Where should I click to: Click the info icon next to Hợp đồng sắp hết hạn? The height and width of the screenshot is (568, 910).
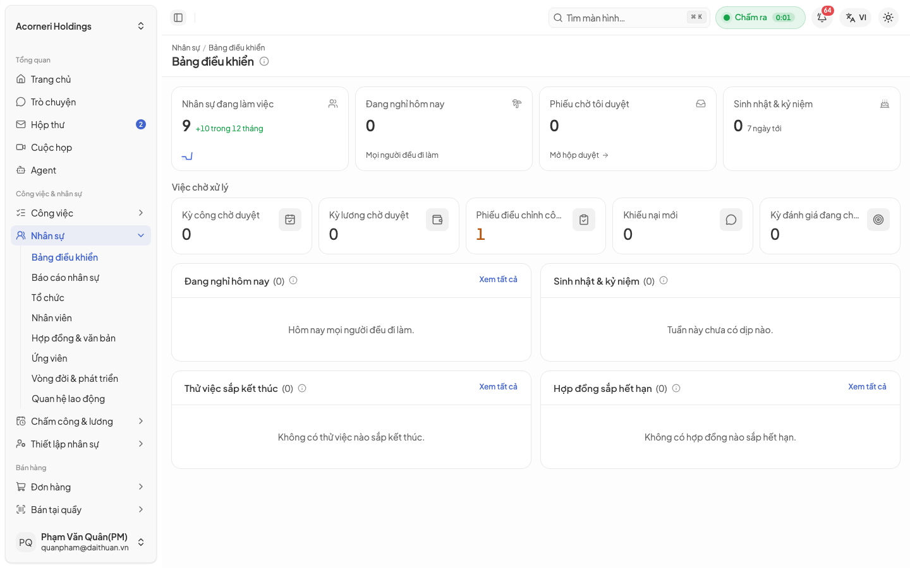tap(676, 388)
